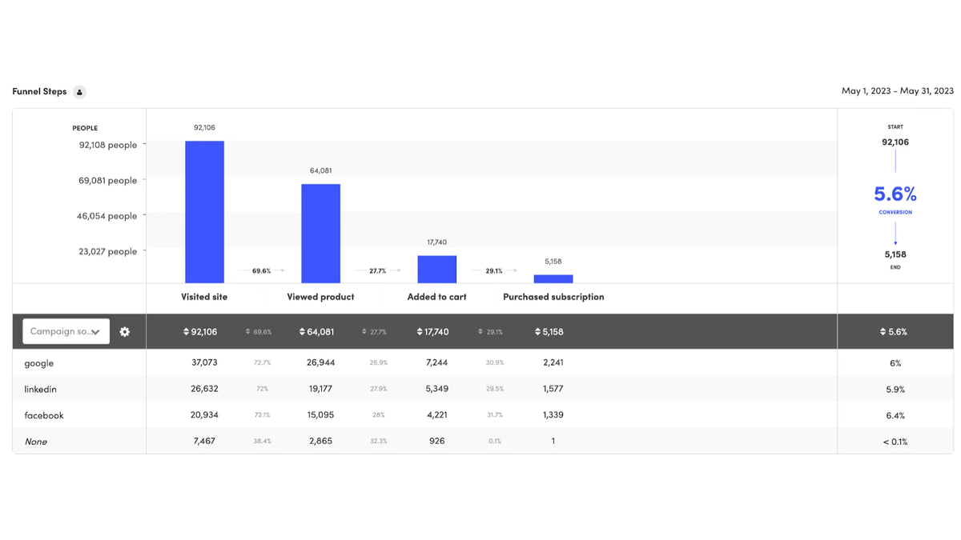
Task: Sort by the 17,740 added to cart column
Action: [432, 331]
